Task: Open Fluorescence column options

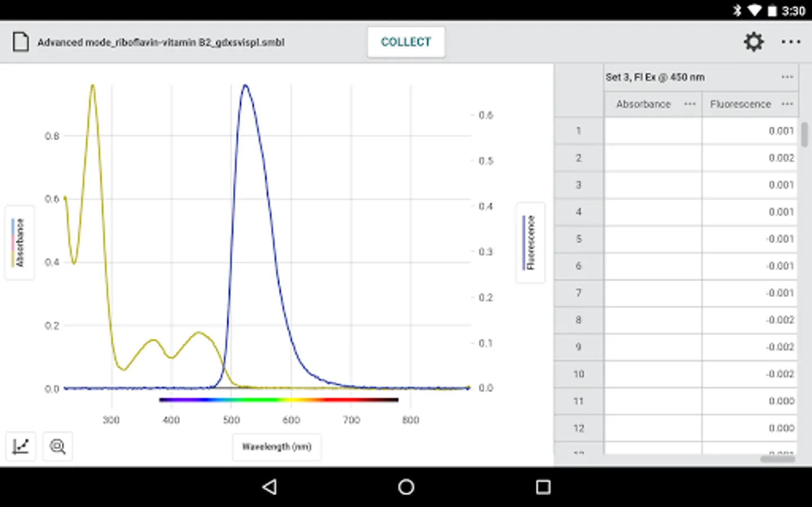Action: [787, 104]
